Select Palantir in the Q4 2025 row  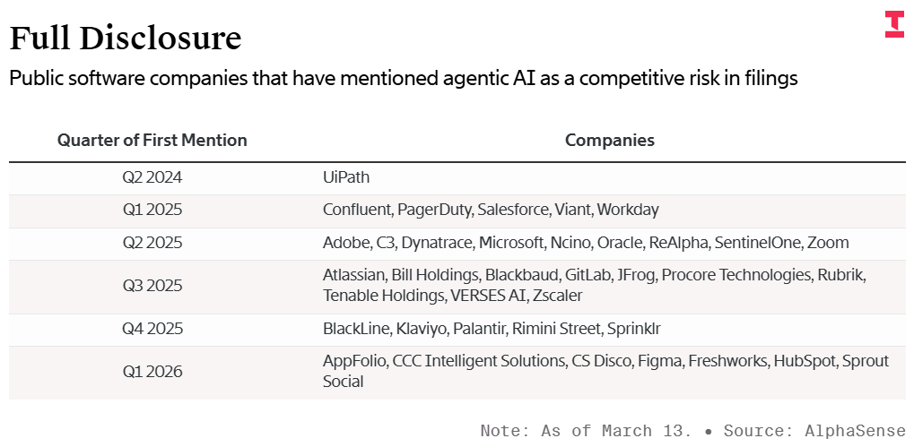[x=480, y=329]
